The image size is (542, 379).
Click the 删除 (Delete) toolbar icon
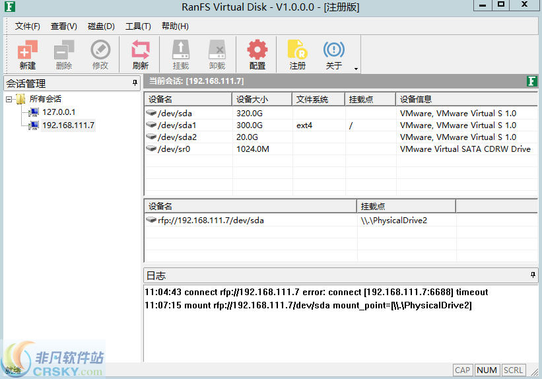64,55
